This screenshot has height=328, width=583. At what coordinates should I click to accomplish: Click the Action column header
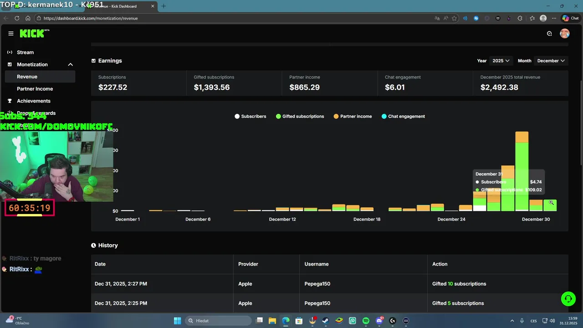point(440,264)
